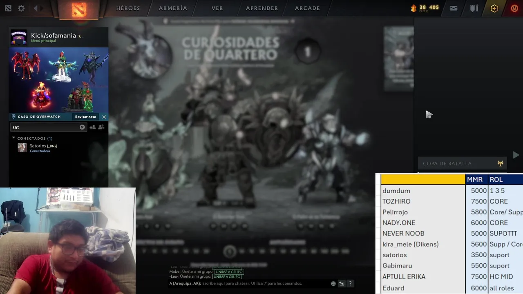Open the armory loadout icon

coord(474,8)
